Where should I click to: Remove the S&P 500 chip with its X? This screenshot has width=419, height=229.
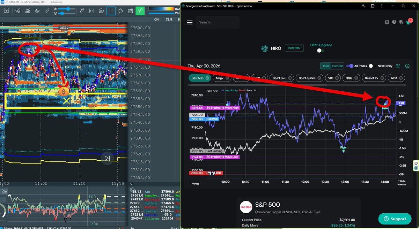207,78
